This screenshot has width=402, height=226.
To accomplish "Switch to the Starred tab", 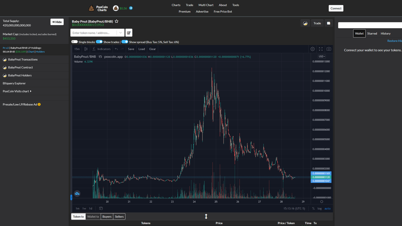I will (x=372, y=33).
